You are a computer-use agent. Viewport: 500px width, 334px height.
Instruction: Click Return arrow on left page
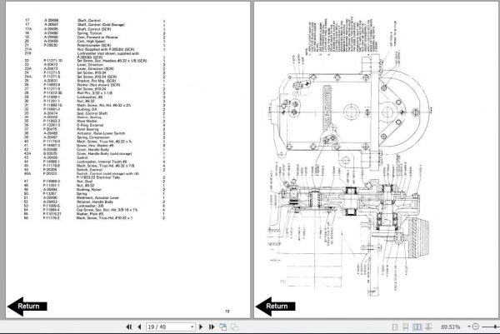pos(27,307)
